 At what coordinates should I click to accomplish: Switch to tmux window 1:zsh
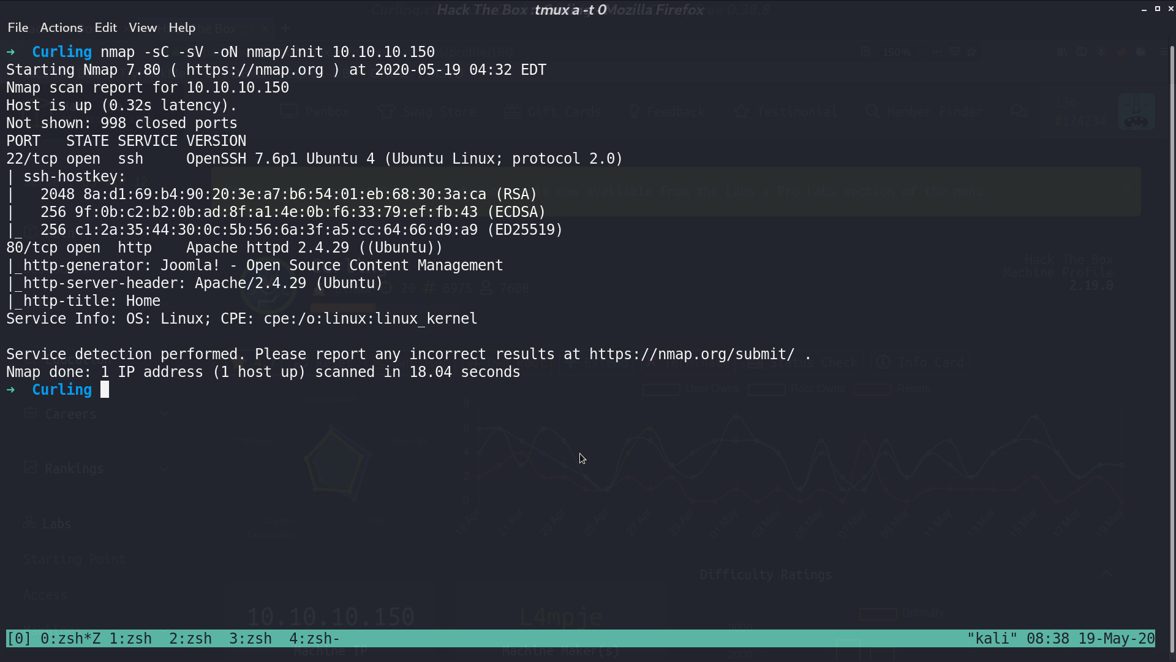pos(130,639)
